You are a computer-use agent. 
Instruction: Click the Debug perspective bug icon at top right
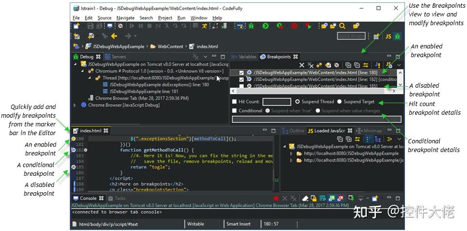[397, 36]
